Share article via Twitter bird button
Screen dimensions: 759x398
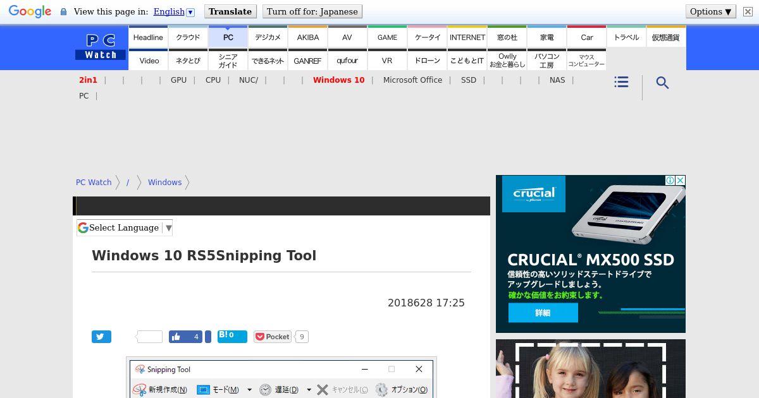click(x=101, y=337)
